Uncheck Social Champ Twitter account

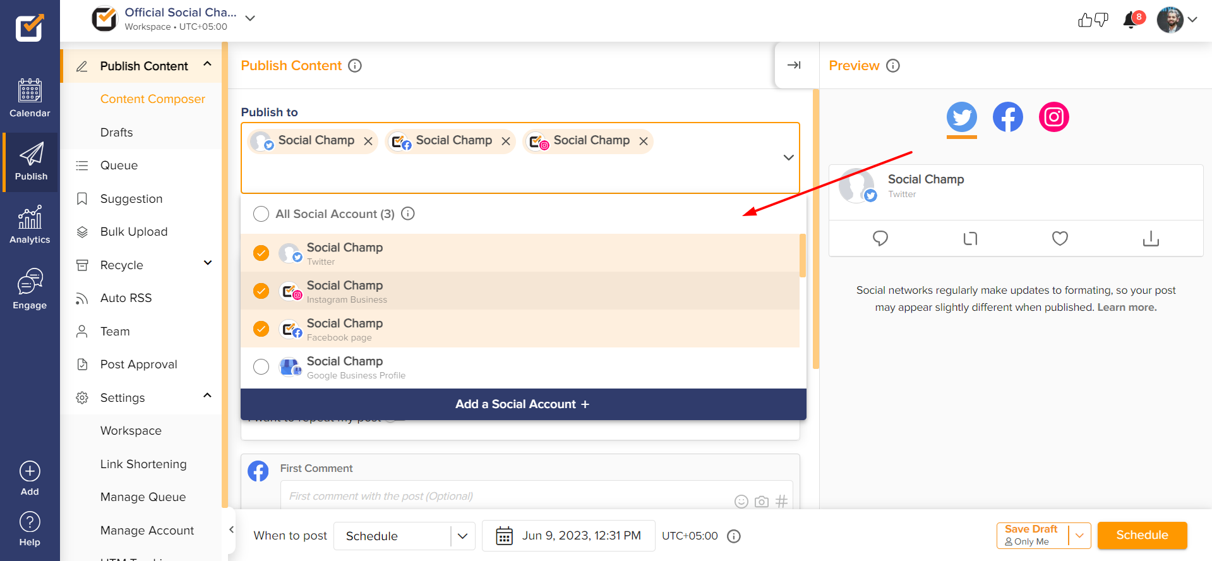click(261, 253)
